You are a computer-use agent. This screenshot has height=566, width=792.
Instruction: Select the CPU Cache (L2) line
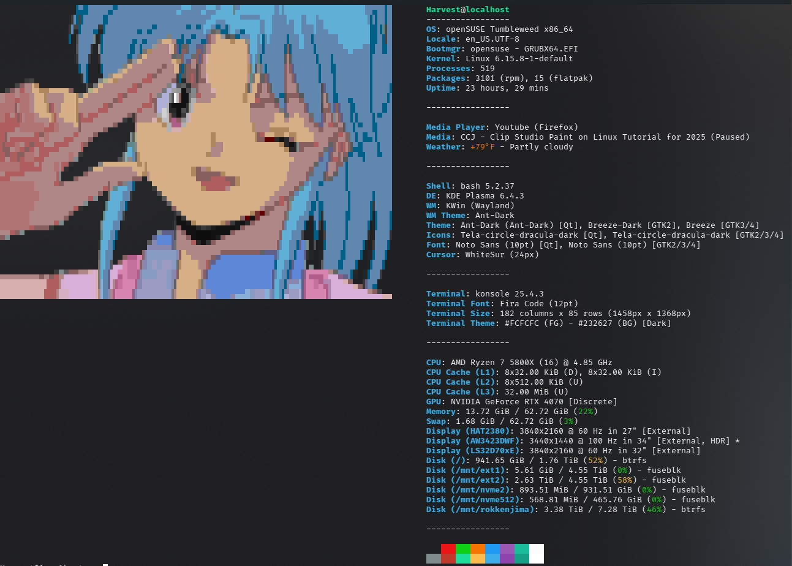505,382
